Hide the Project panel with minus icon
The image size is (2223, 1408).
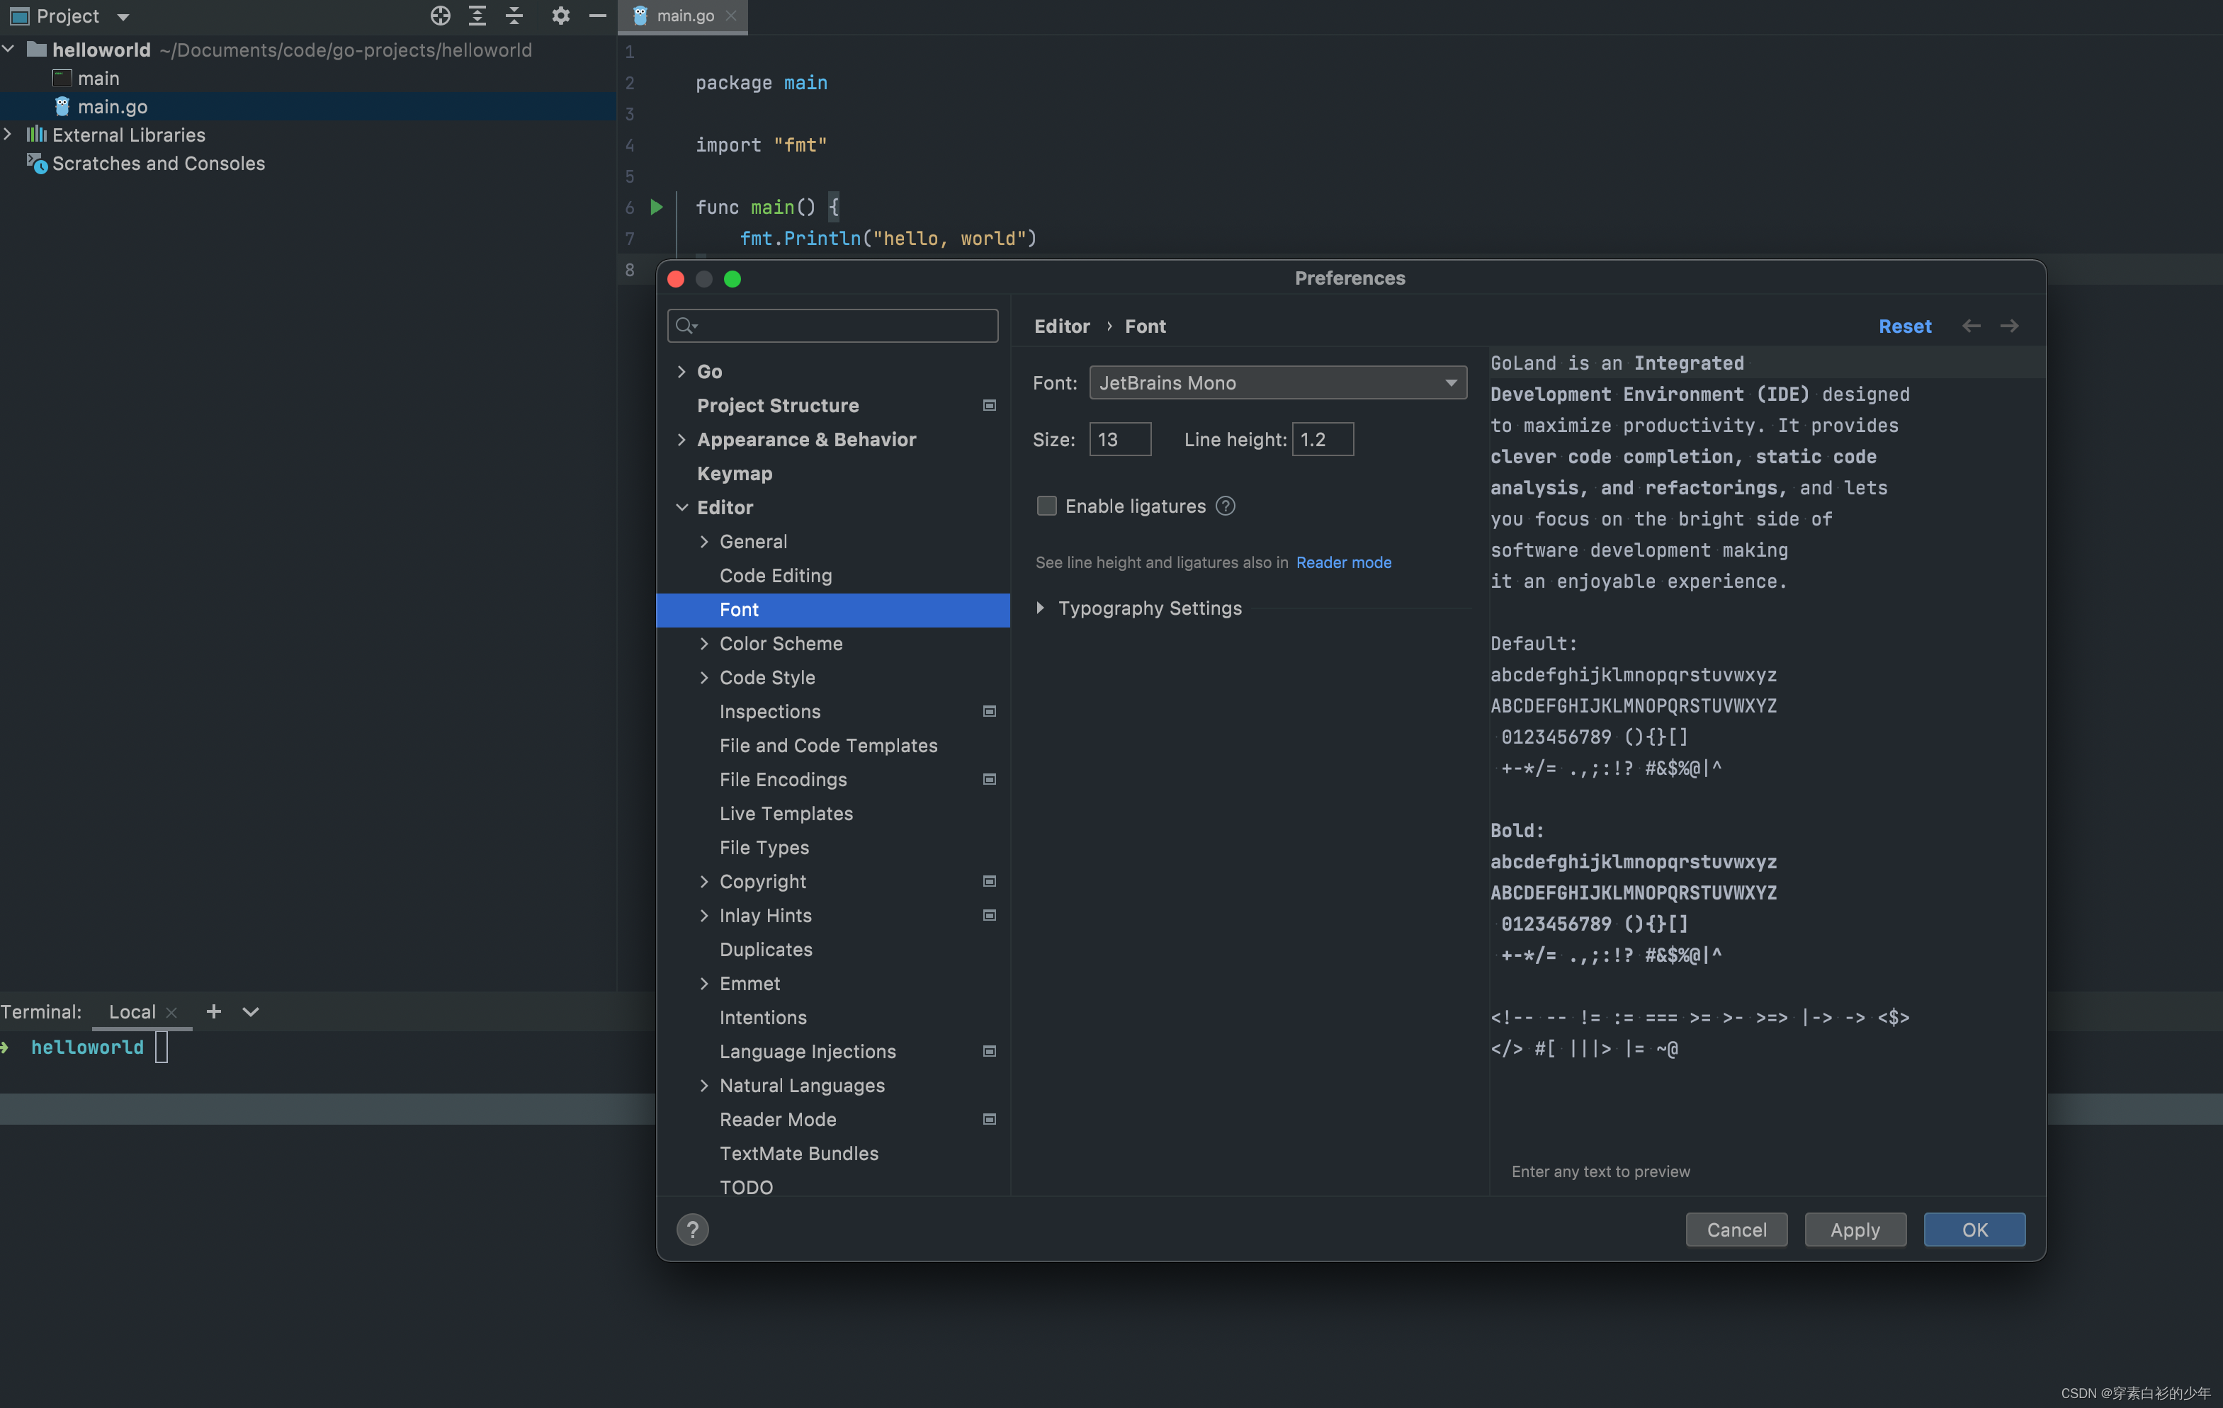(597, 16)
